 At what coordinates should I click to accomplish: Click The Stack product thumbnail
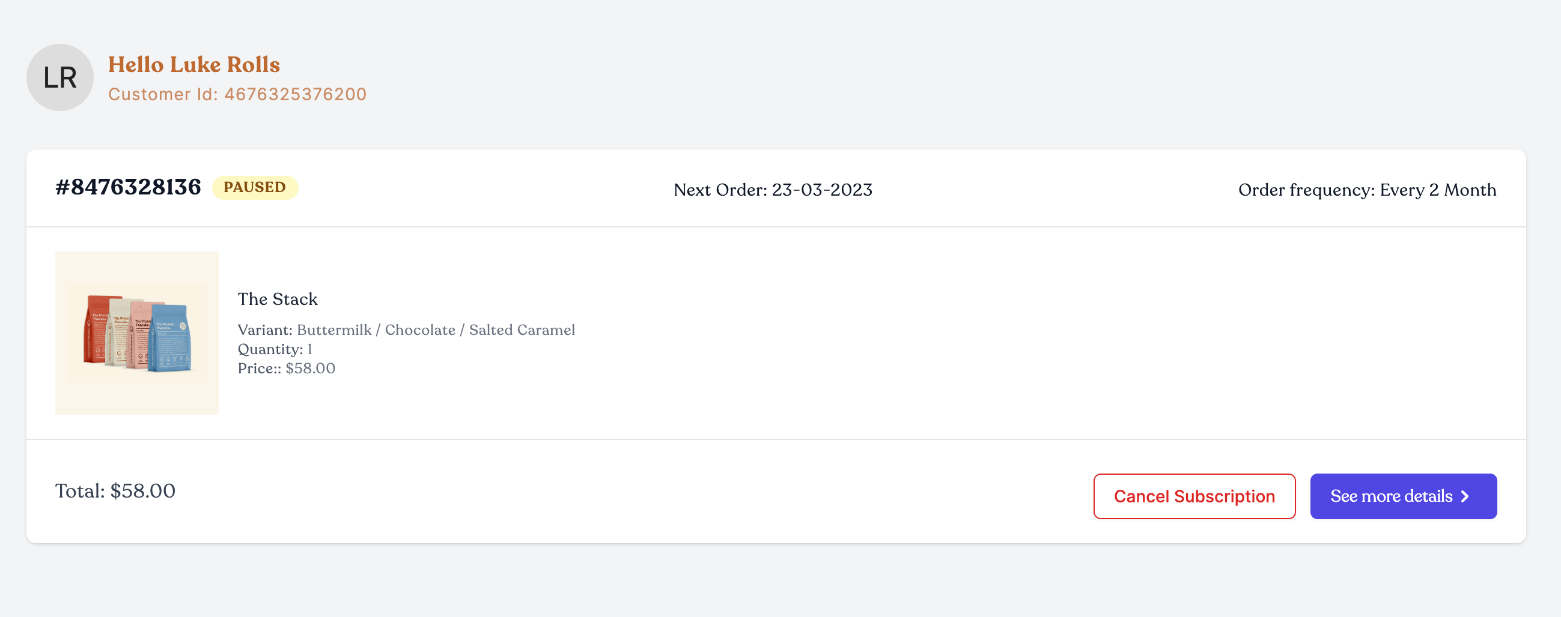[x=137, y=333]
